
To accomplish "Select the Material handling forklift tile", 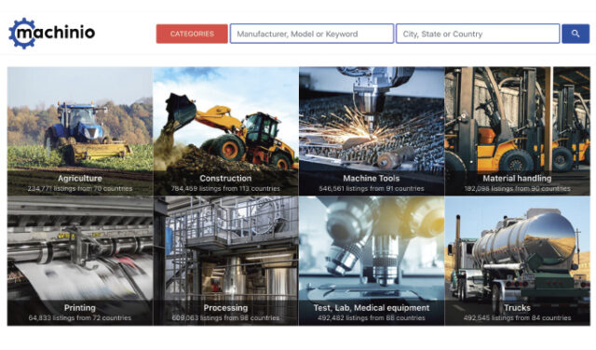I will click(518, 131).
